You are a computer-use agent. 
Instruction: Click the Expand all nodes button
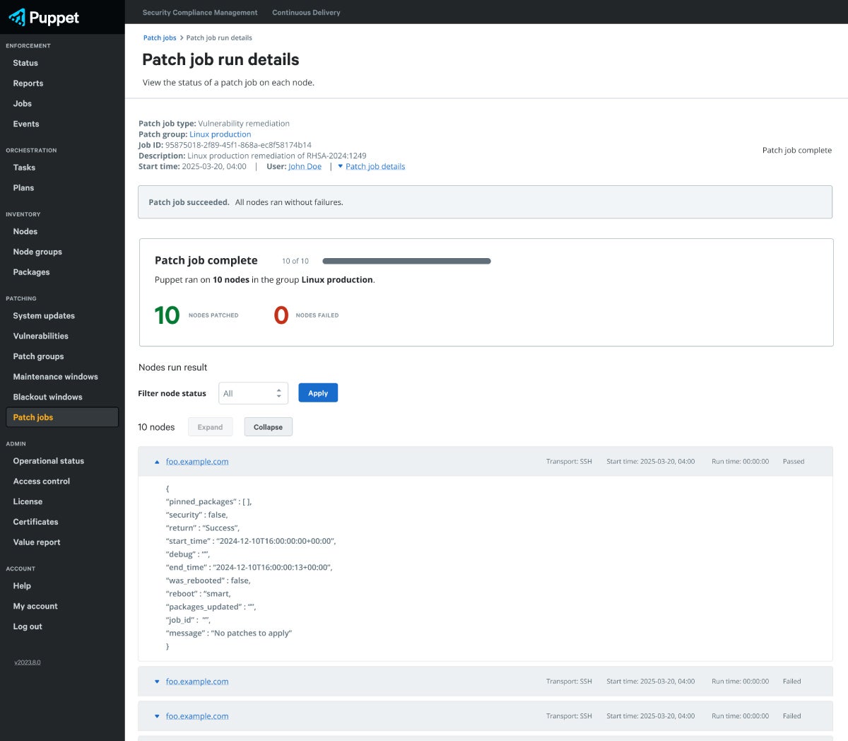point(210,427)
